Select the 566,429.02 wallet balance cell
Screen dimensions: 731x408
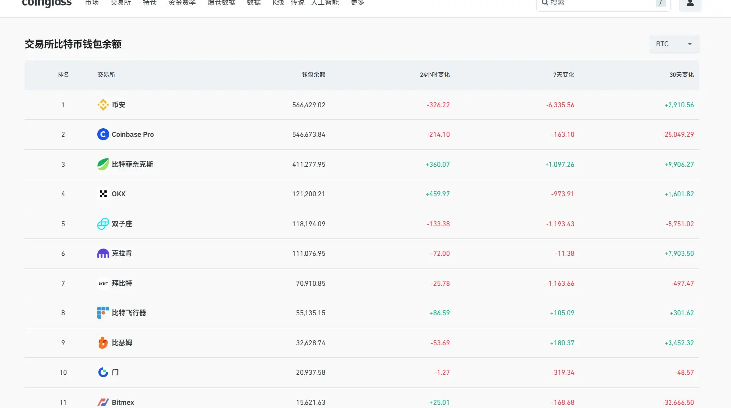point(309,105)
